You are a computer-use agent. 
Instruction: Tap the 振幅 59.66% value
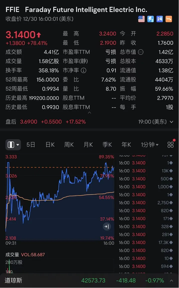point(164,89)
